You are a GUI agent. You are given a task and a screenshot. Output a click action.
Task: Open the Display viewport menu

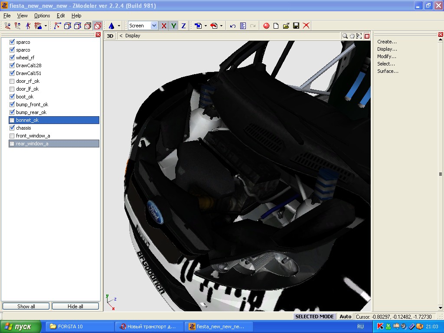(133, 36)
